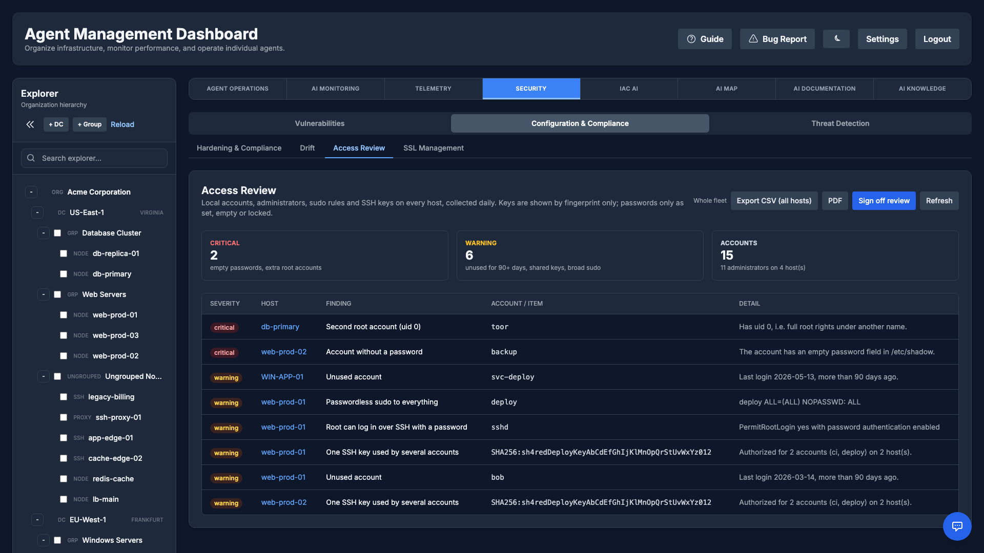Add a new Group

click(x=90, y=124)
